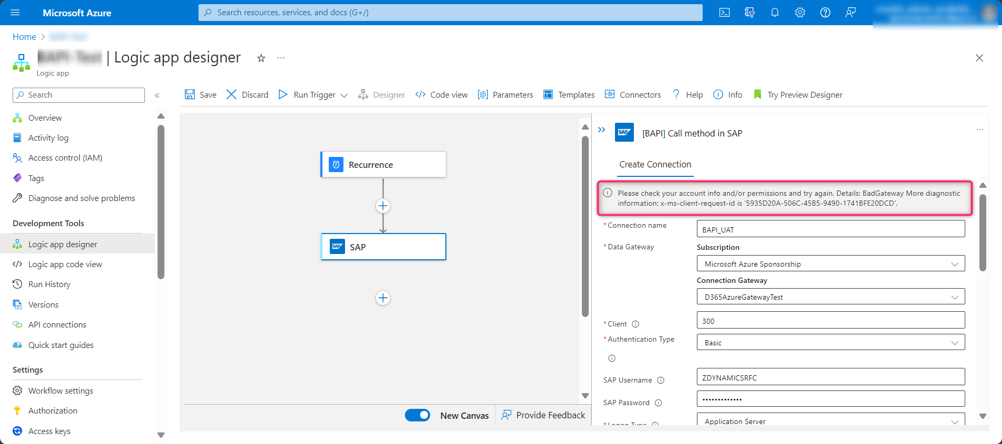Viewport: 1002px width, 444px height.
Task: Open the Authentication Type dropdown
Action: click(x=831, y=342)
